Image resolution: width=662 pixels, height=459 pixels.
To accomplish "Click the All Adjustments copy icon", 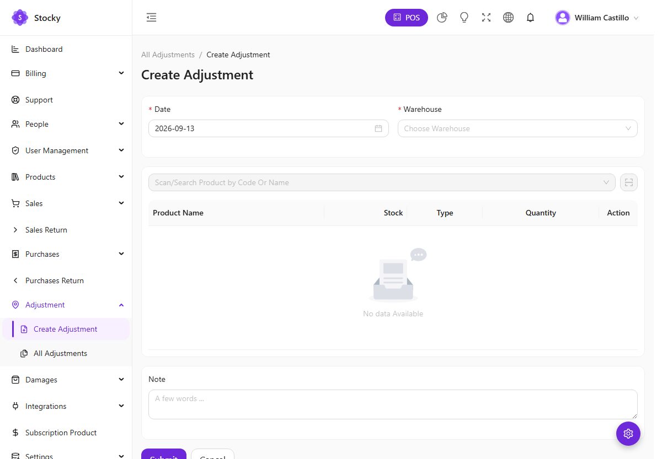I will coord(24,353).
